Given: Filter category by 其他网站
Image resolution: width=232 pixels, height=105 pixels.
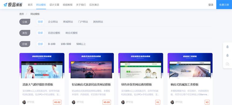Looking at the screenshot, I should (98, 22).
